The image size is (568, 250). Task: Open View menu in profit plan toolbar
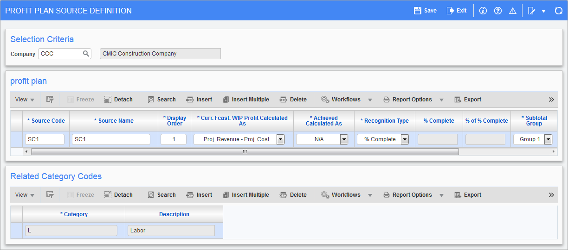coord(25,100)
